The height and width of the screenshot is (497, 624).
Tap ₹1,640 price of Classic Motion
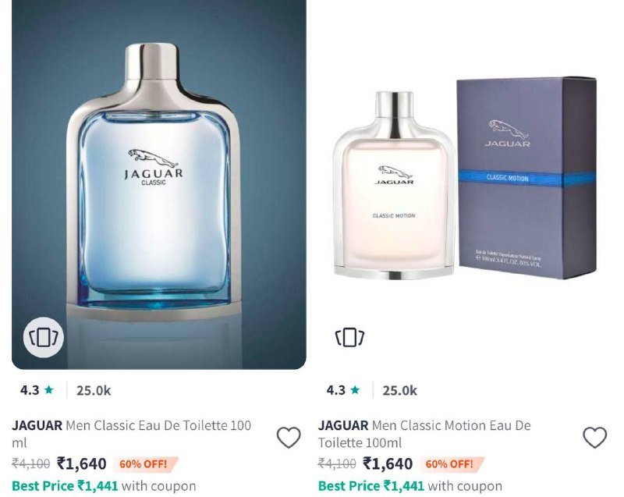tap(388, 463)
